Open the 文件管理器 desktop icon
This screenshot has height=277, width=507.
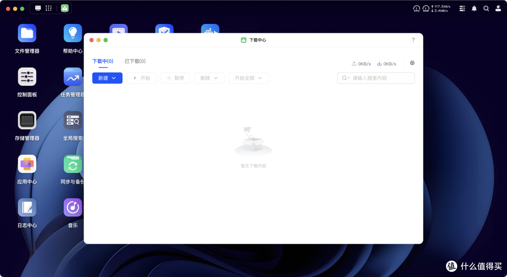pyautogui.click(x=27, y=33)
